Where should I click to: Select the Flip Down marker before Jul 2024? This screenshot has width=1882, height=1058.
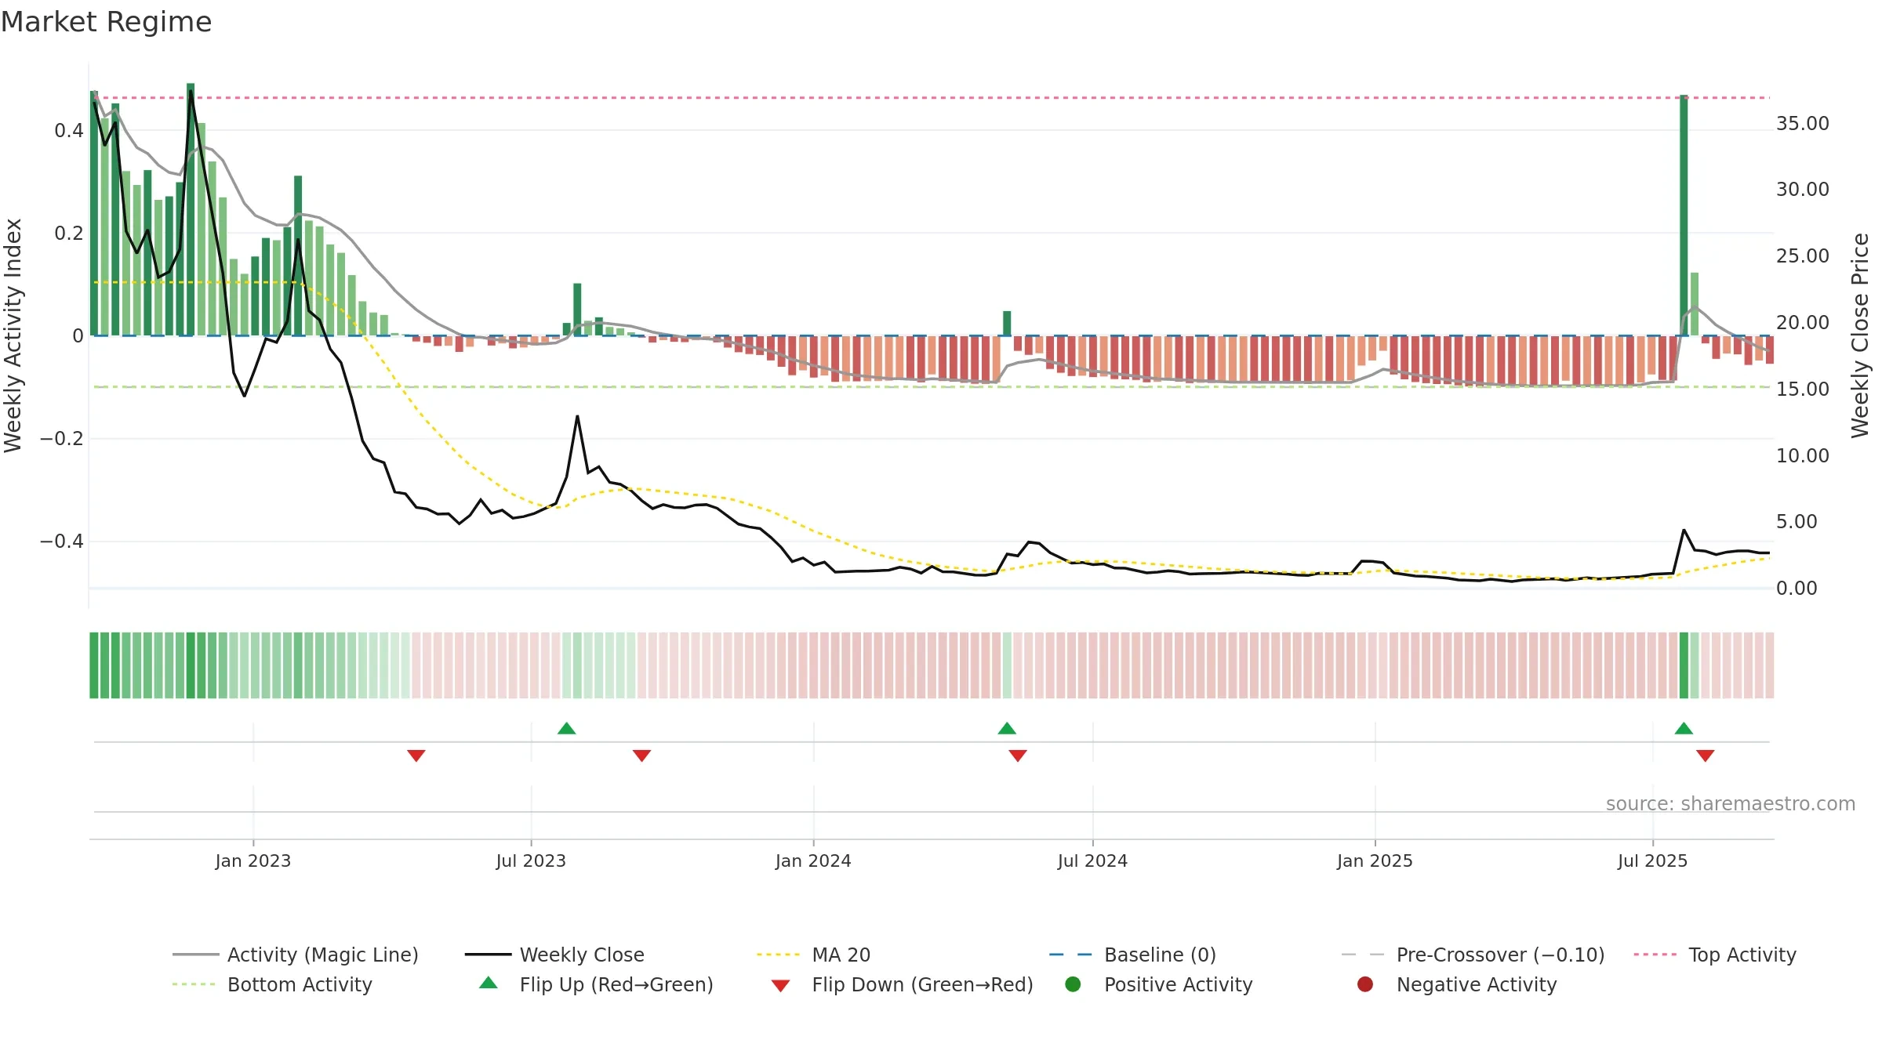1018,755
